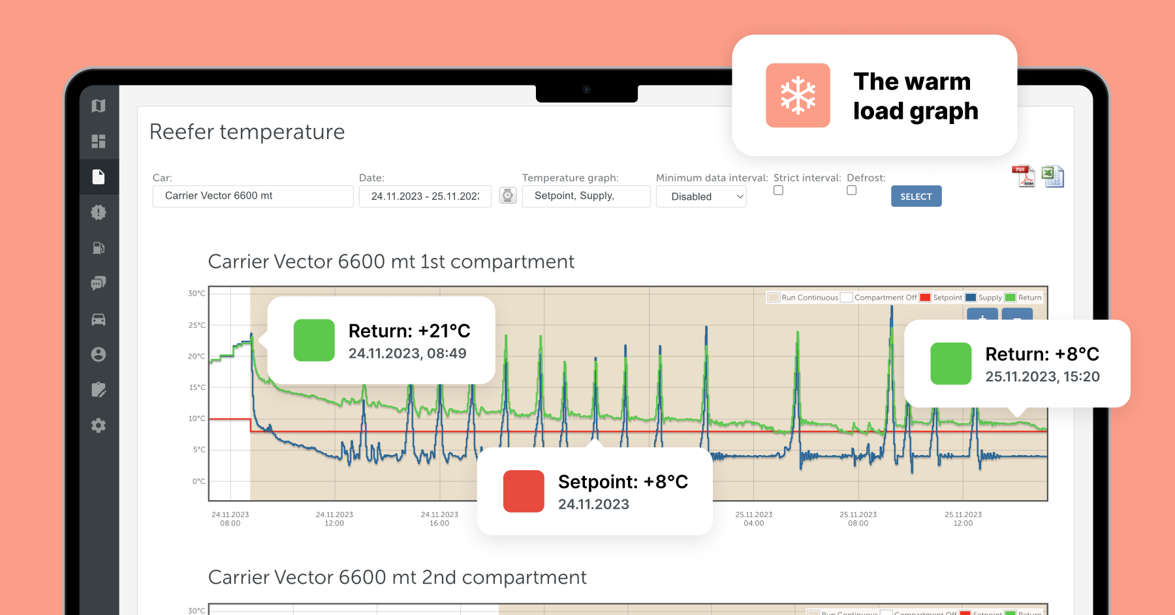Open the alerts icon in the sidebar
Image resolution: width=1175 pixels, height=615 pixels.
point(99,212)
